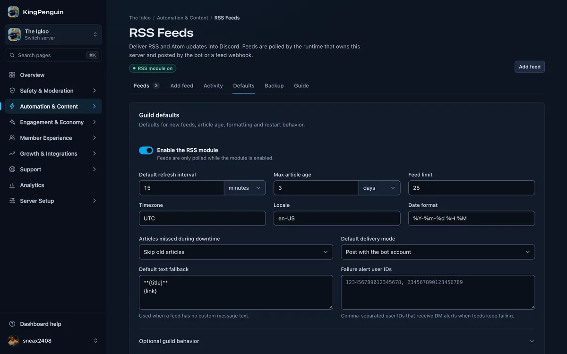Click the Guild defaults heading

point(159,115)
